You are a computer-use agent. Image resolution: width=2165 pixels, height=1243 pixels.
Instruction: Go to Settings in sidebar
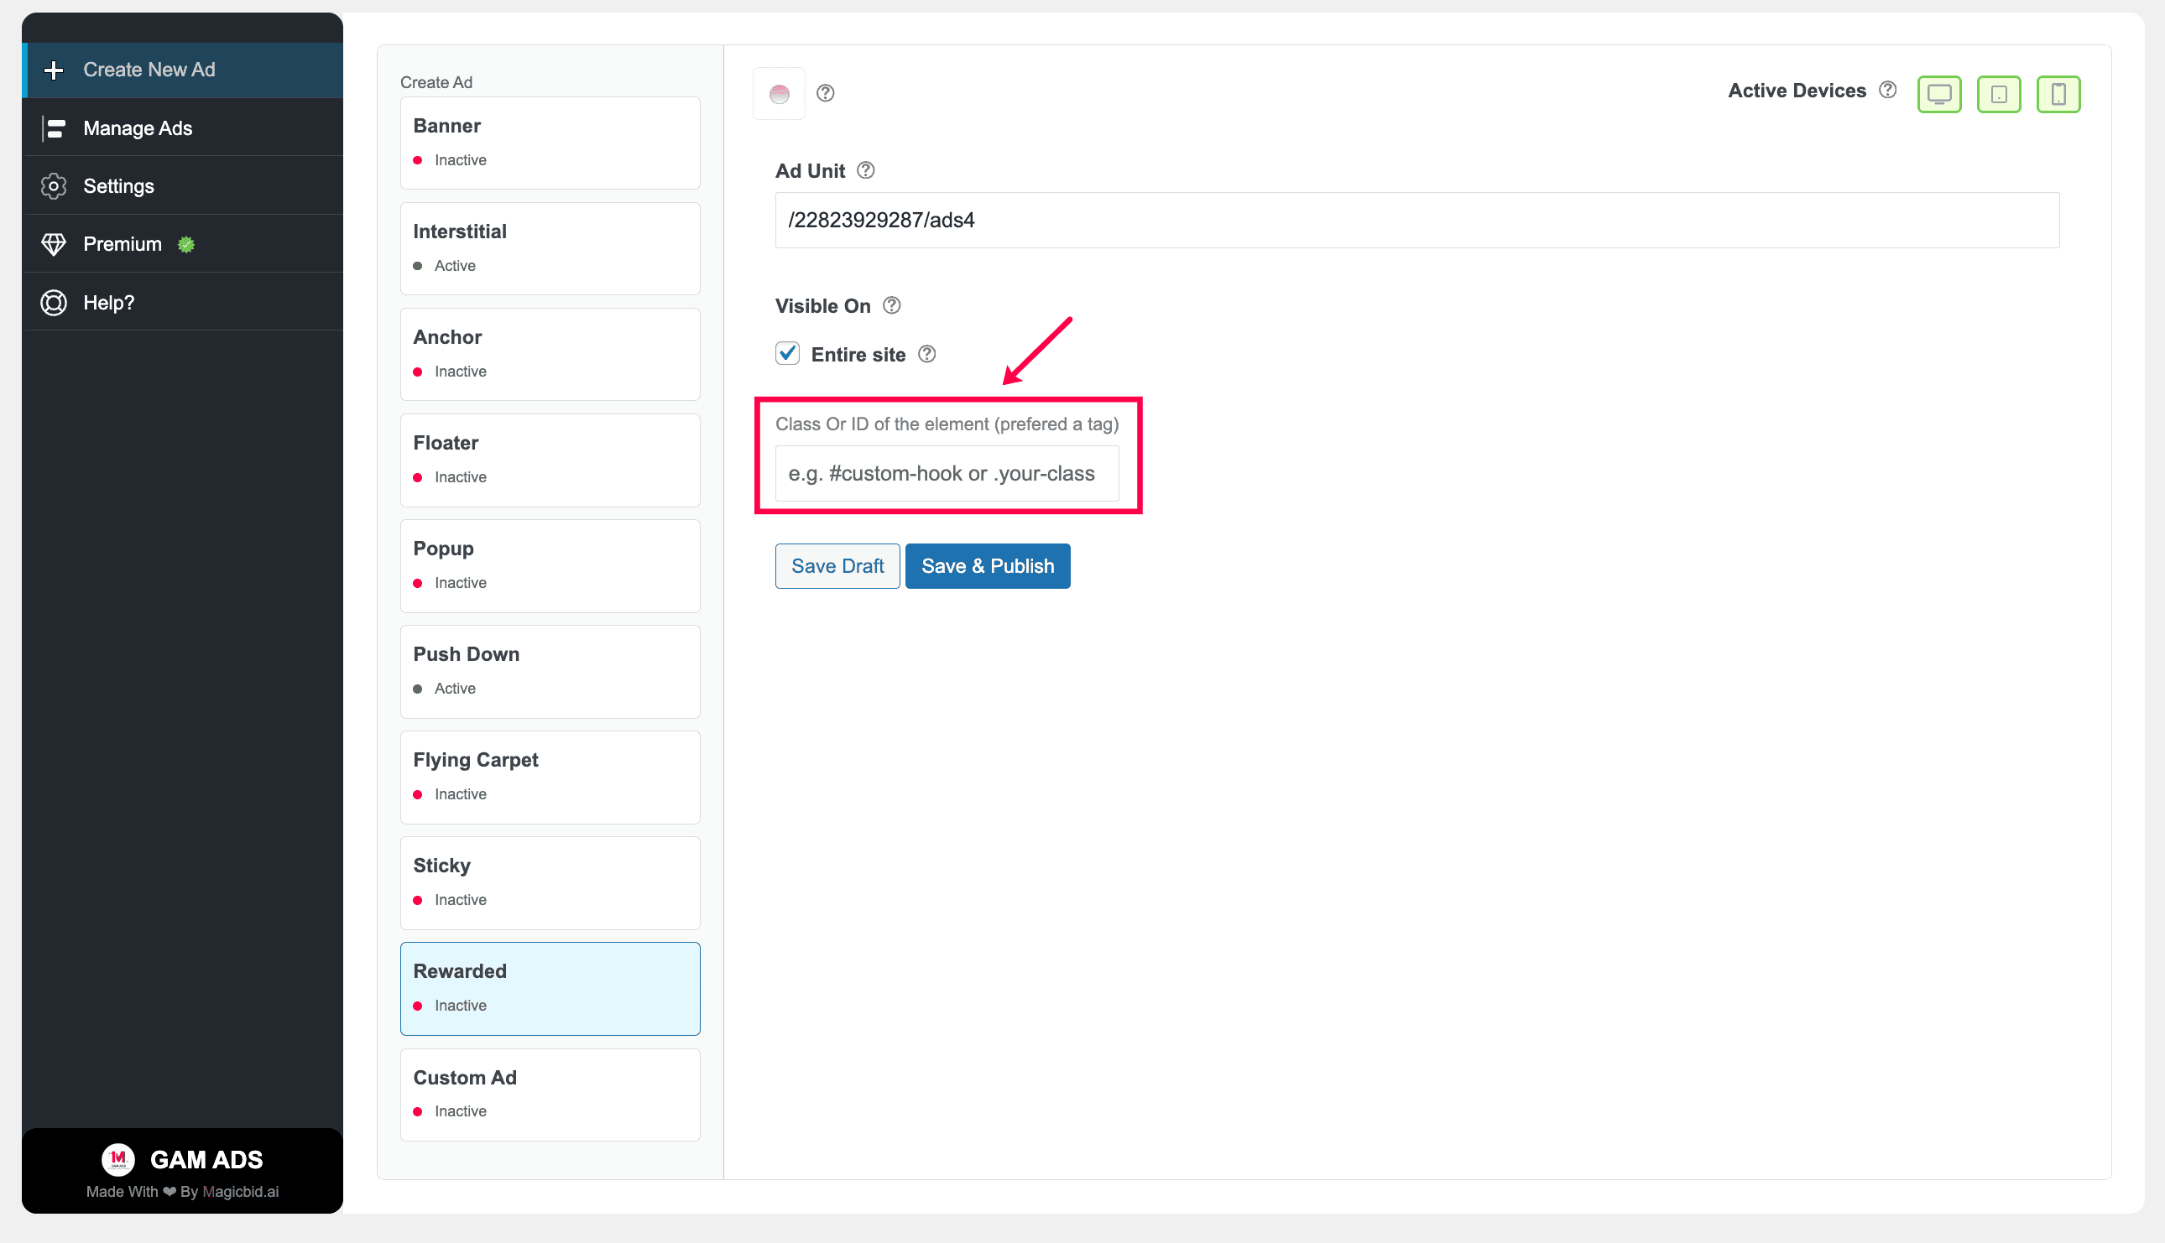click(183, 186)
